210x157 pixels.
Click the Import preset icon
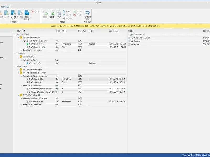coord(64,12)
